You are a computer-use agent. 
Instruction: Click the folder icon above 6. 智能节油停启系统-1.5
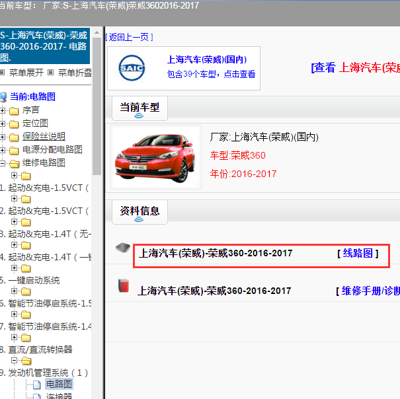coord(26,292)
